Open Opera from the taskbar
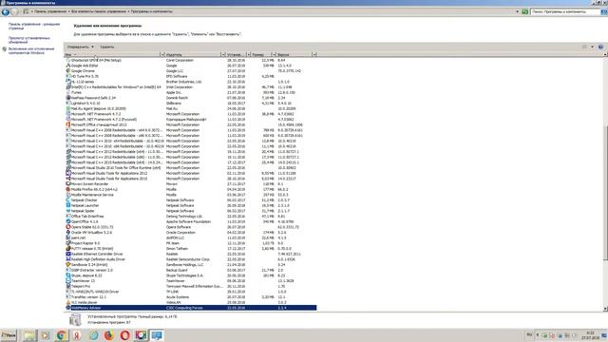The width and height of the screenshot is (608, 342). coord(124,335)
